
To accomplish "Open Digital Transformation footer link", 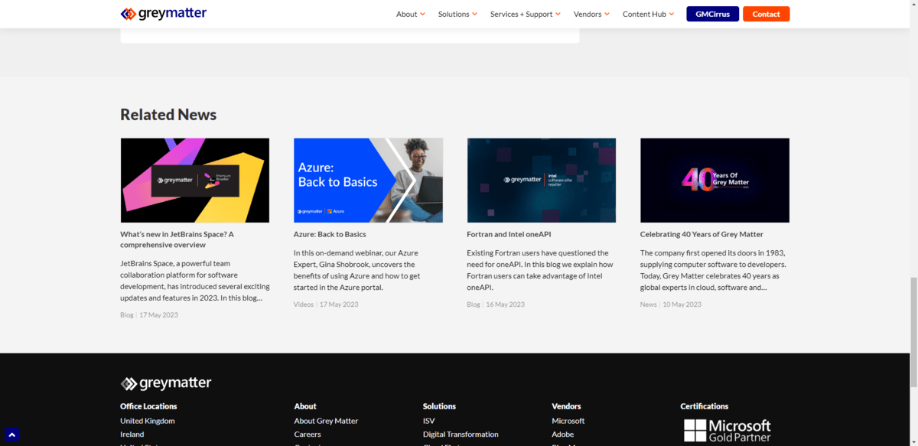I will coord(461,435).
